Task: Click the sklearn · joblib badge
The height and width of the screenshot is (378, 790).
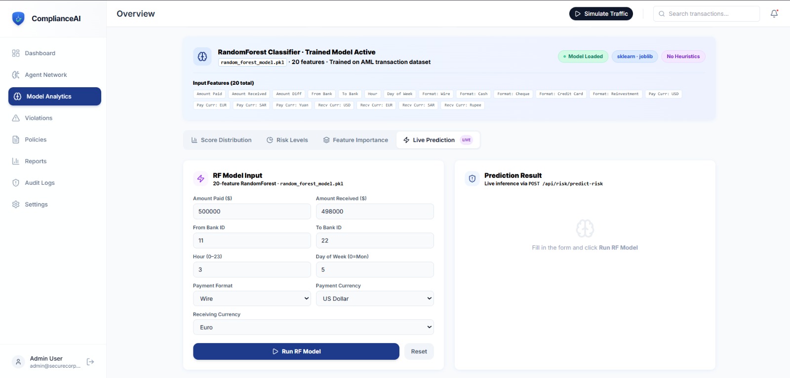Action: (x=635, y=57)
